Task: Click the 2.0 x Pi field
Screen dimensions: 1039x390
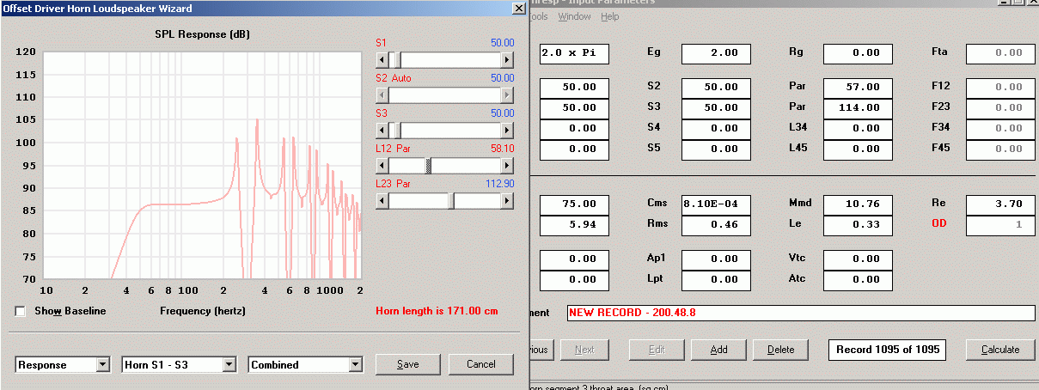Action: tap(574, 53)
